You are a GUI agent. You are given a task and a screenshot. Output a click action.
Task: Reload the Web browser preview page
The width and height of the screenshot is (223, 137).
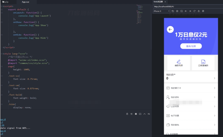tap(194, 11)
